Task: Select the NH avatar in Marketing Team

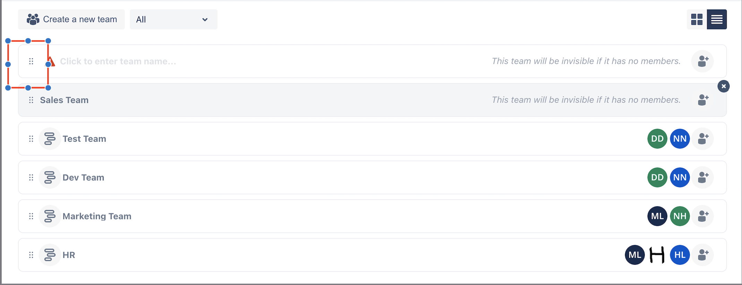Action: pyautogui.click(x=680, y=216)
